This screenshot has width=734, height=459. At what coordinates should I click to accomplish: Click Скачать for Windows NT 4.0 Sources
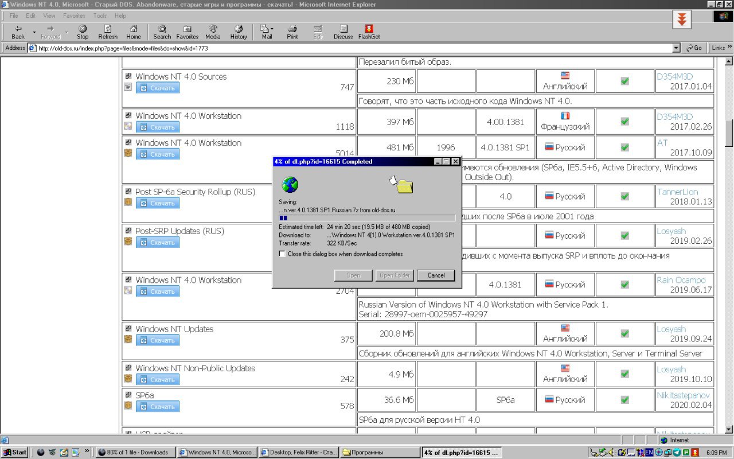pyautogui.click(x=158, y=88)
